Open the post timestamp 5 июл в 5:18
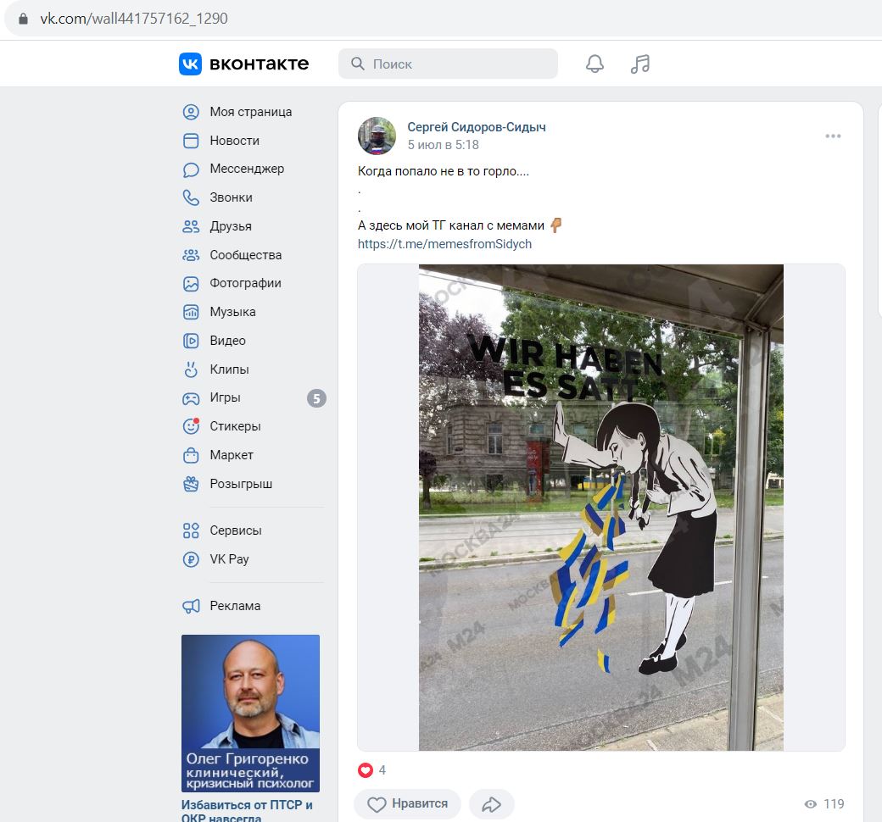The height and width of the screenshot is (822, 882). tap(444, 145)
